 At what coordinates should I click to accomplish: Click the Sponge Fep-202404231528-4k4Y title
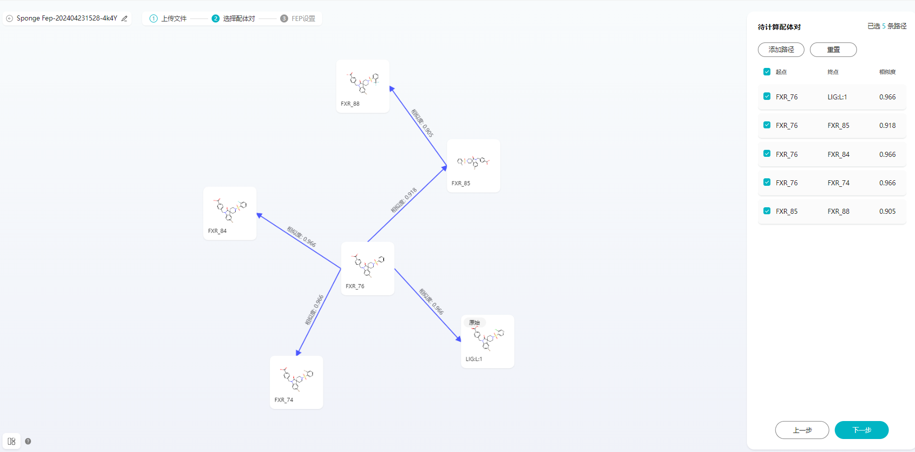point(67,18)
